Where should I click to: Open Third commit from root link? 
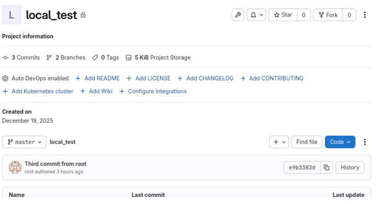pos(55,164)
